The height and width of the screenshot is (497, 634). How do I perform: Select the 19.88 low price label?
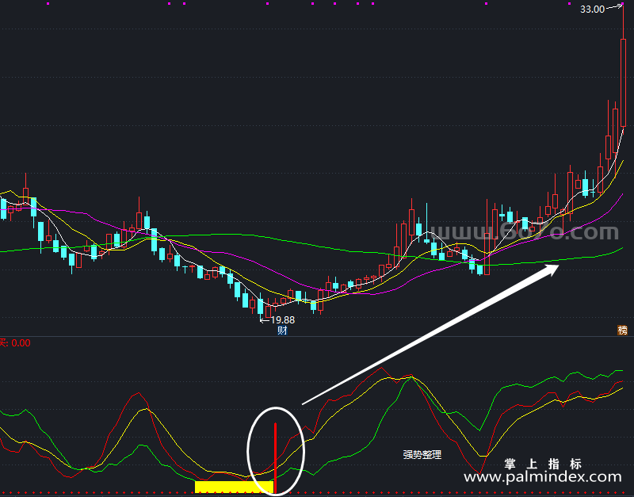coord(283,320)
